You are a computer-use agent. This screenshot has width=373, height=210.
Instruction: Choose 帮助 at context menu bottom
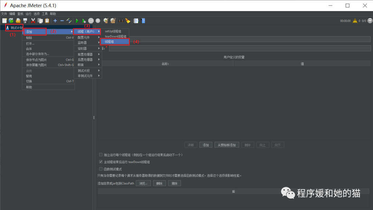[48, 87]
